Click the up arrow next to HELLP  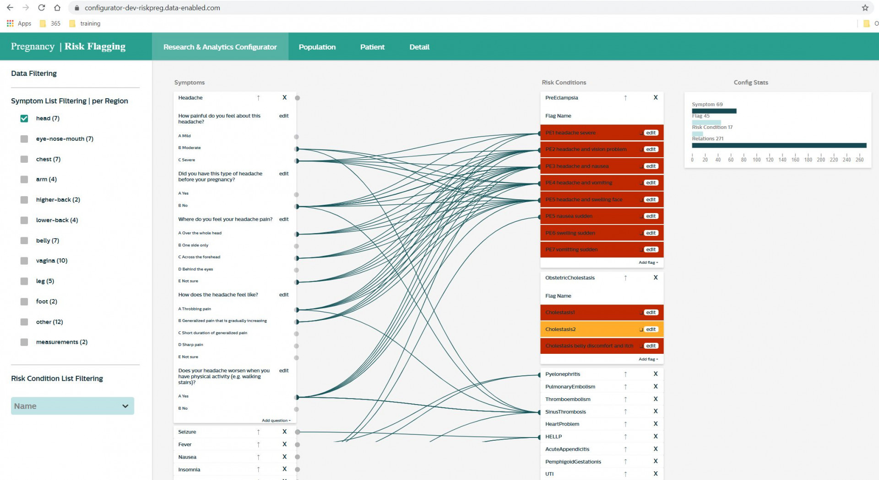(x=625, y=437)
